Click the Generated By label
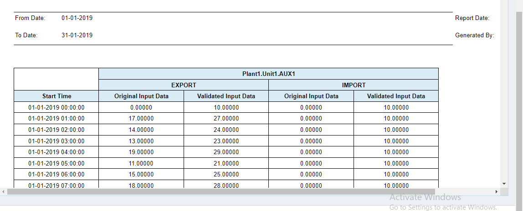523x211 pixels. coord(474,35)
